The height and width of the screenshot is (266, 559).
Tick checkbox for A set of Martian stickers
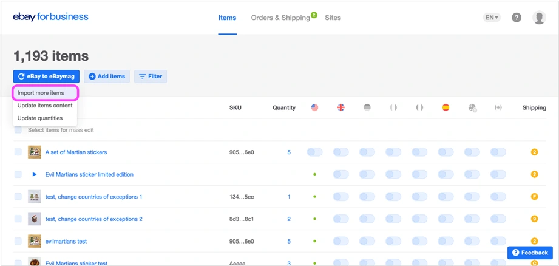(18, 152)
